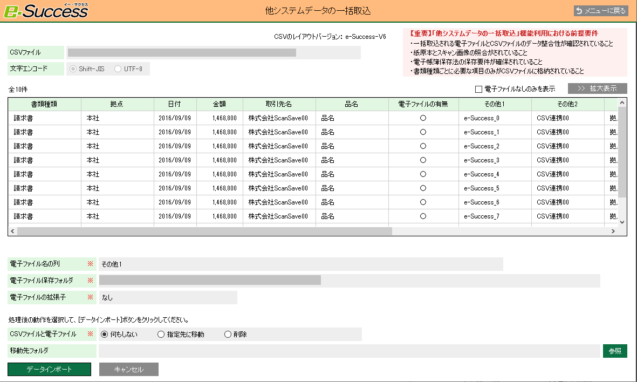The width and height of the screenshot is (637, 382).
Task: Click the 拡大表示 expand view button
Action: 597,88
